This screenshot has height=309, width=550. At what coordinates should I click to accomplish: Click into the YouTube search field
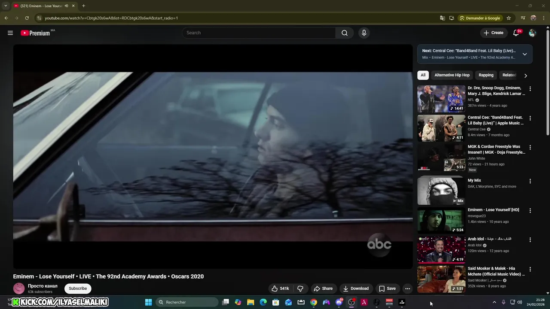[x=259, y=33]
